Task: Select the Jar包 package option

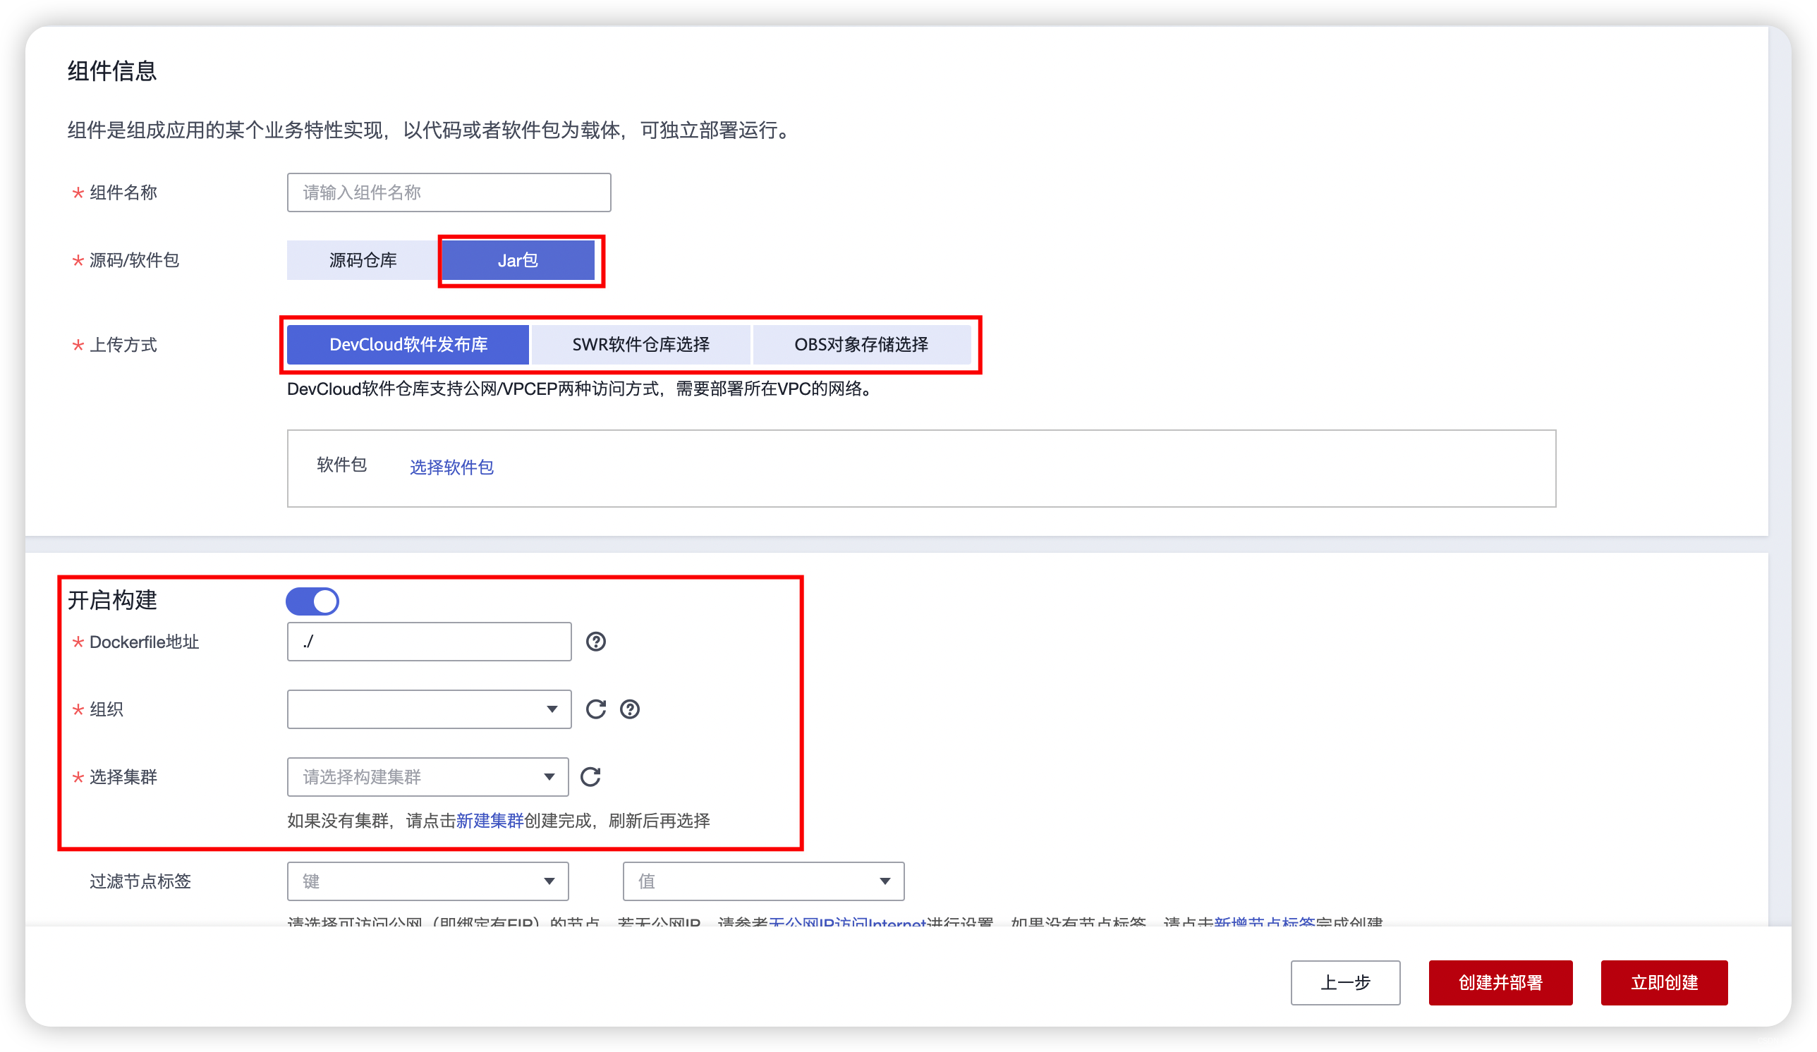Action: click(x=518, y=260)
